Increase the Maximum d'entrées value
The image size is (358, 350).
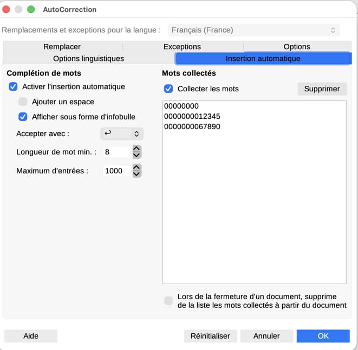coord(137,167)
